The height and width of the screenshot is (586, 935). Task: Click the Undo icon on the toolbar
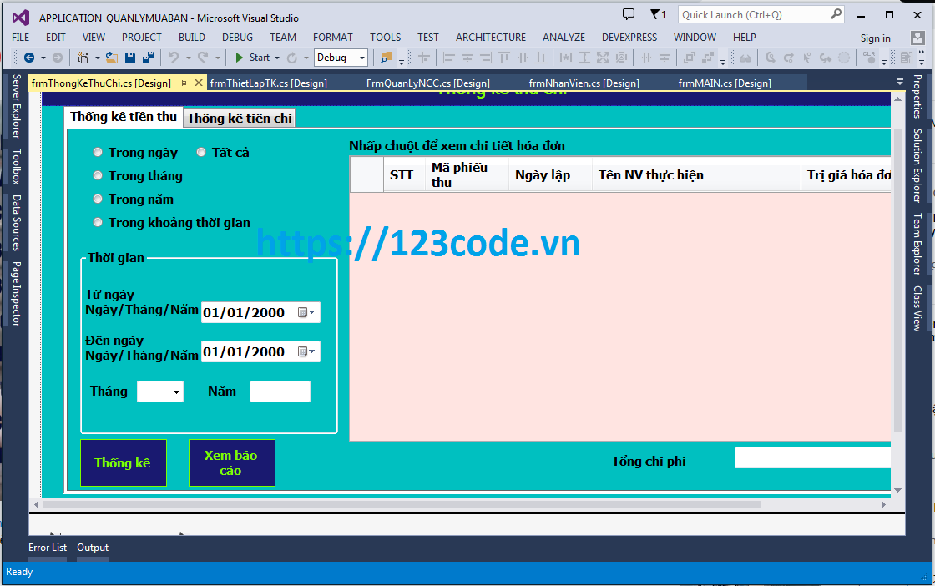174,58
